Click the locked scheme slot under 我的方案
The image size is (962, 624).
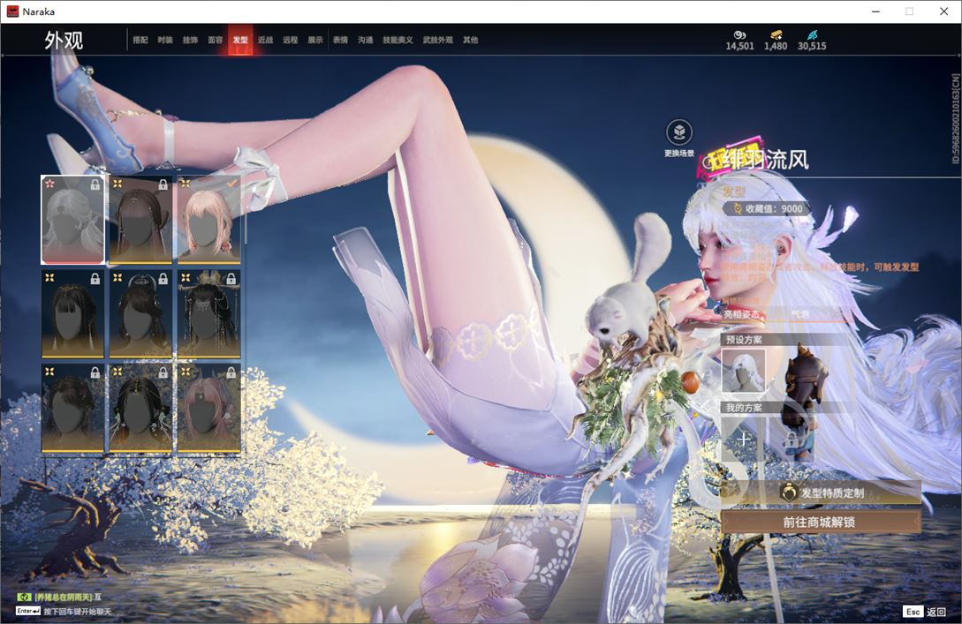click(x=792, y=439)
